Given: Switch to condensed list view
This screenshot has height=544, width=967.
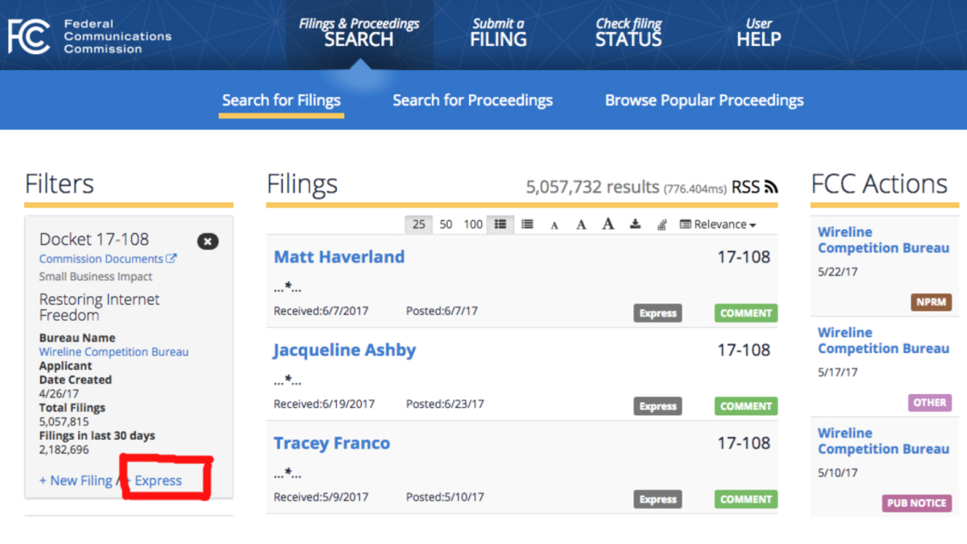Looking at the screenshot, I should (527, 225).
